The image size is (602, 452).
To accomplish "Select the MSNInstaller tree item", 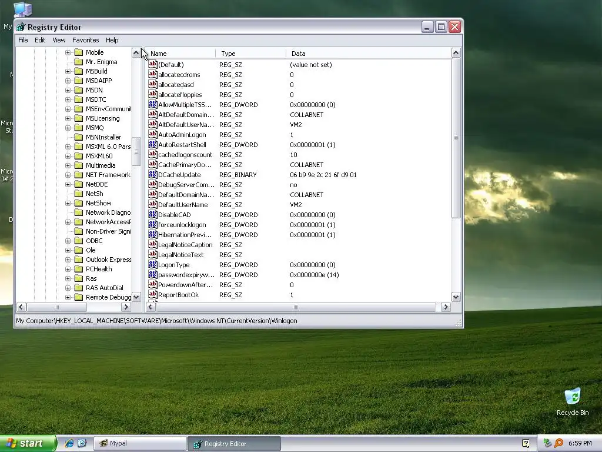I will [103, 137].
